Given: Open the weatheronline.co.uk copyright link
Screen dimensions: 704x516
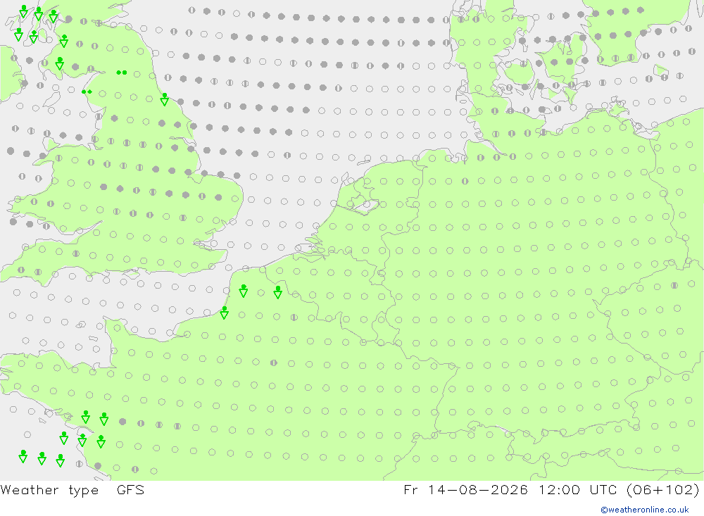Looking at the screenshot, I should coord(645,510).
